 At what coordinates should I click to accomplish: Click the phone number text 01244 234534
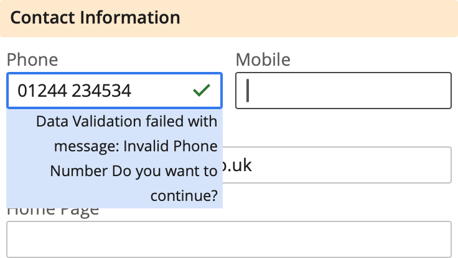click(x=75, y=91)
